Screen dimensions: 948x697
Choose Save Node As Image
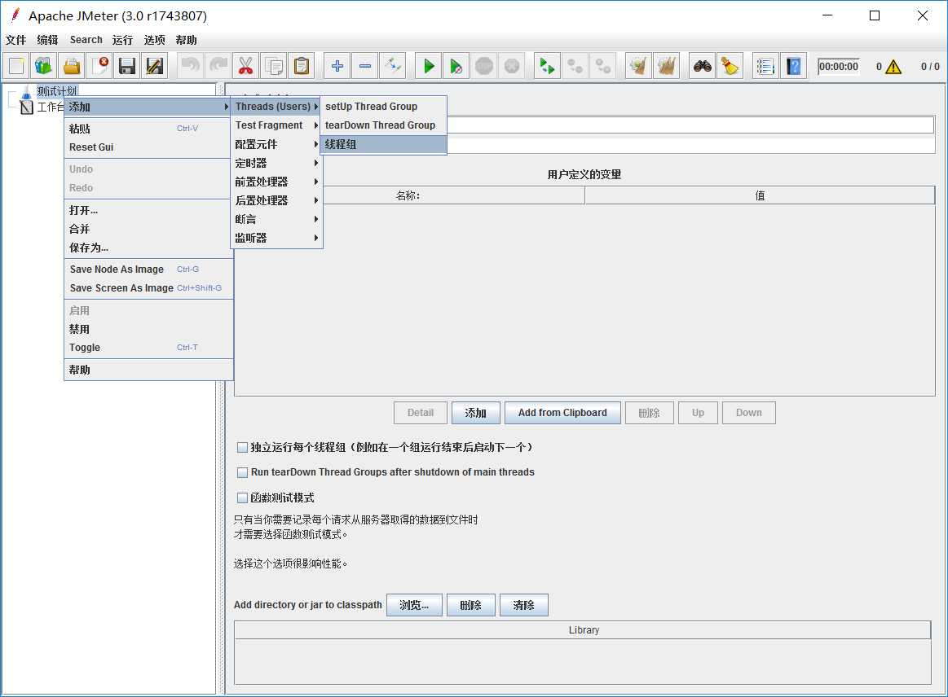click(148, 270)
